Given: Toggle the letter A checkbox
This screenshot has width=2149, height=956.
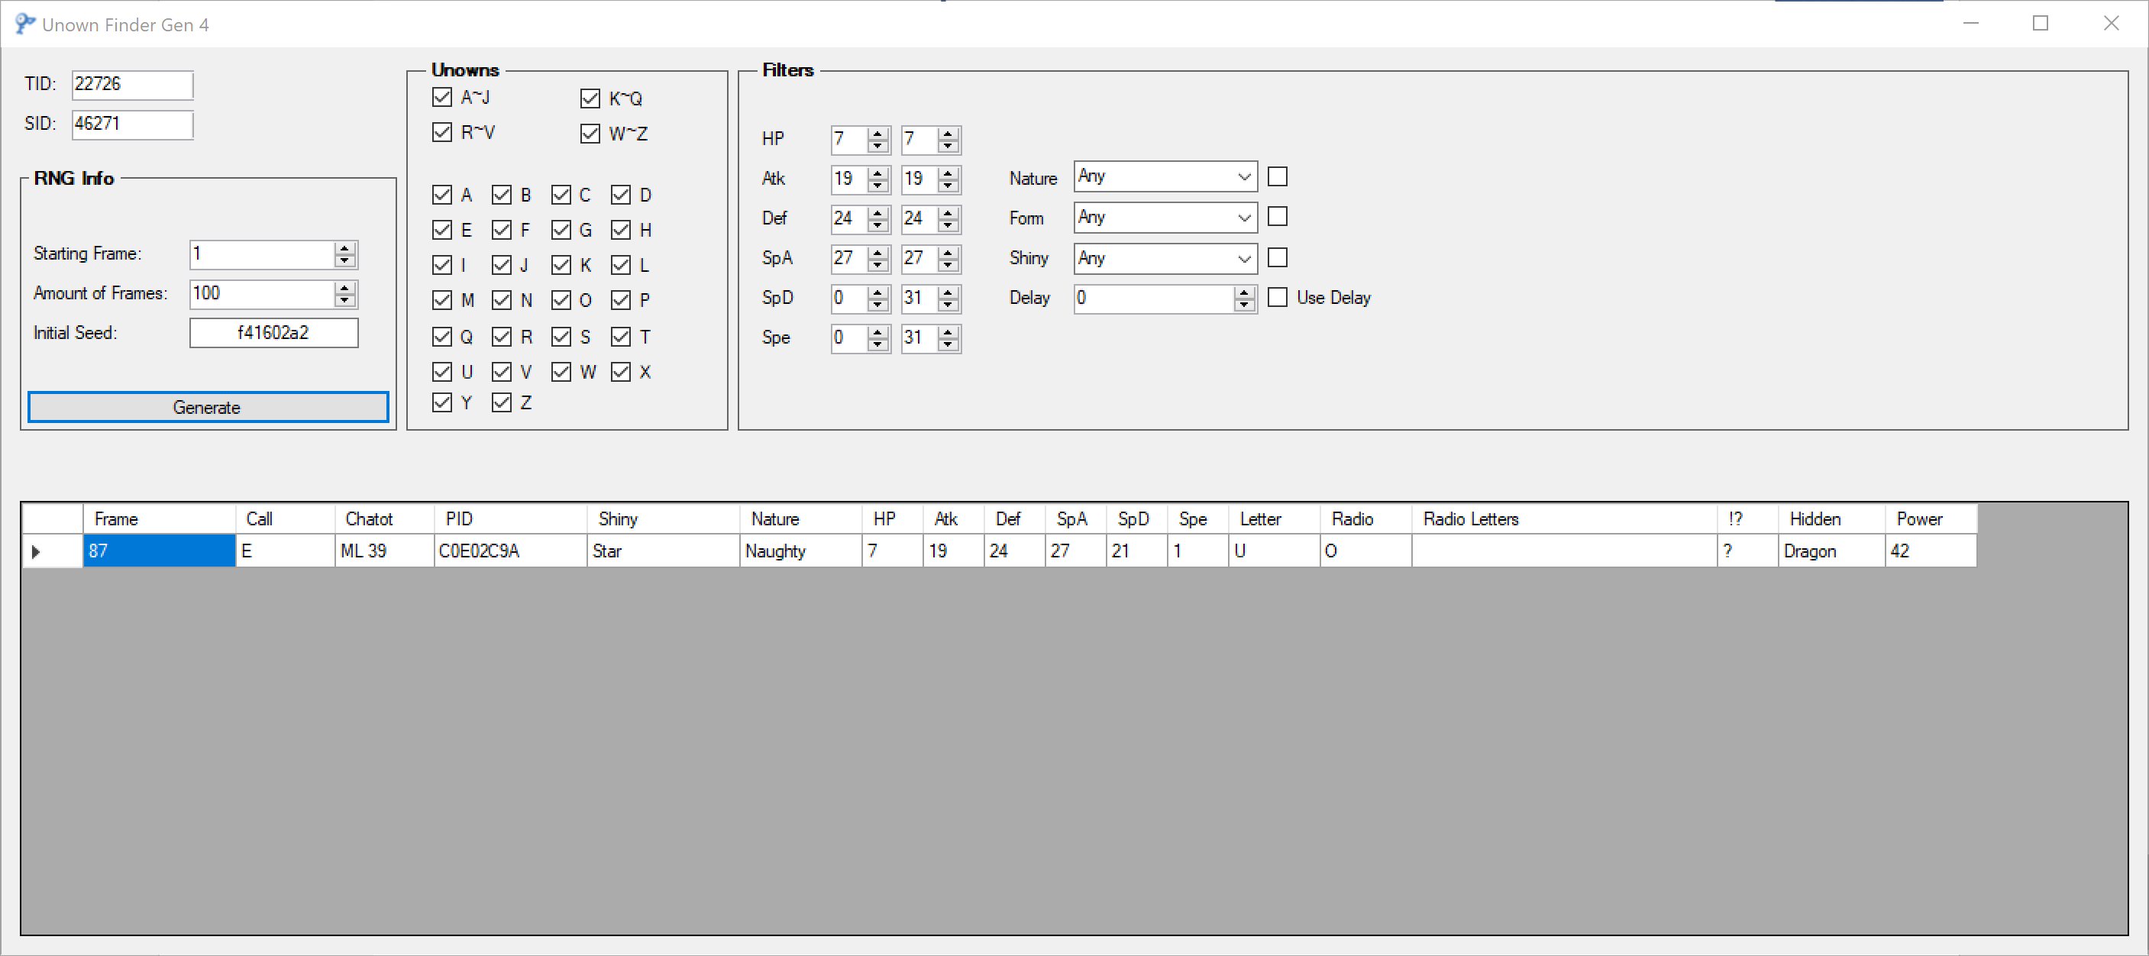Looking at the screenshot, I should point(442,195).
